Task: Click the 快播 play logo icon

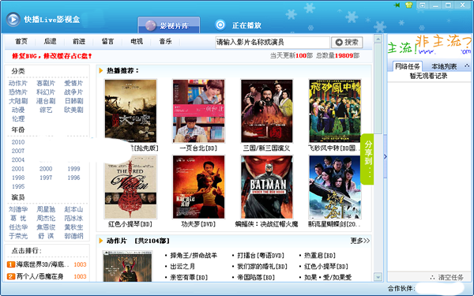Action: click(x=13, y=20)
